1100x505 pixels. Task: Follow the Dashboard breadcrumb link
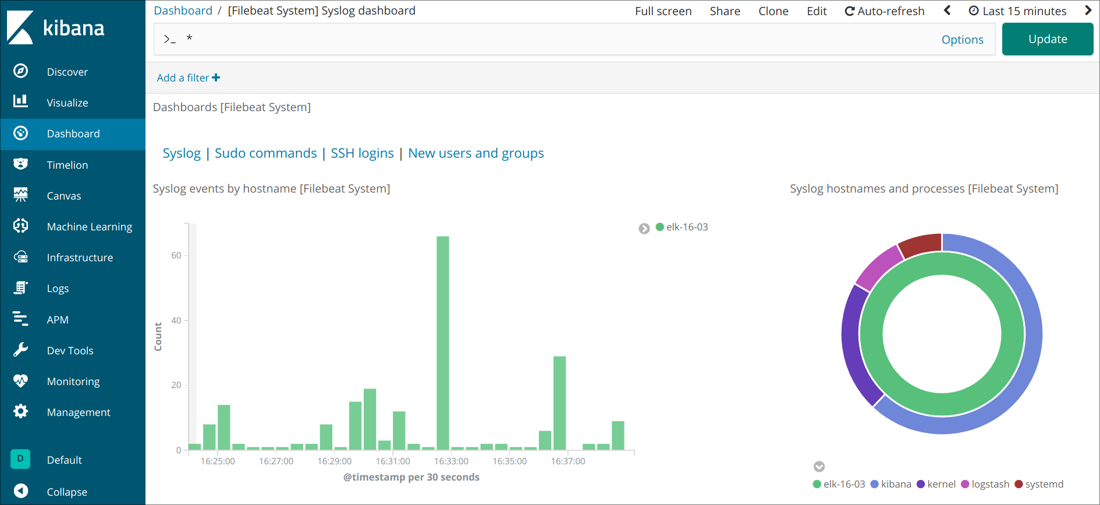tap(183, 10)
